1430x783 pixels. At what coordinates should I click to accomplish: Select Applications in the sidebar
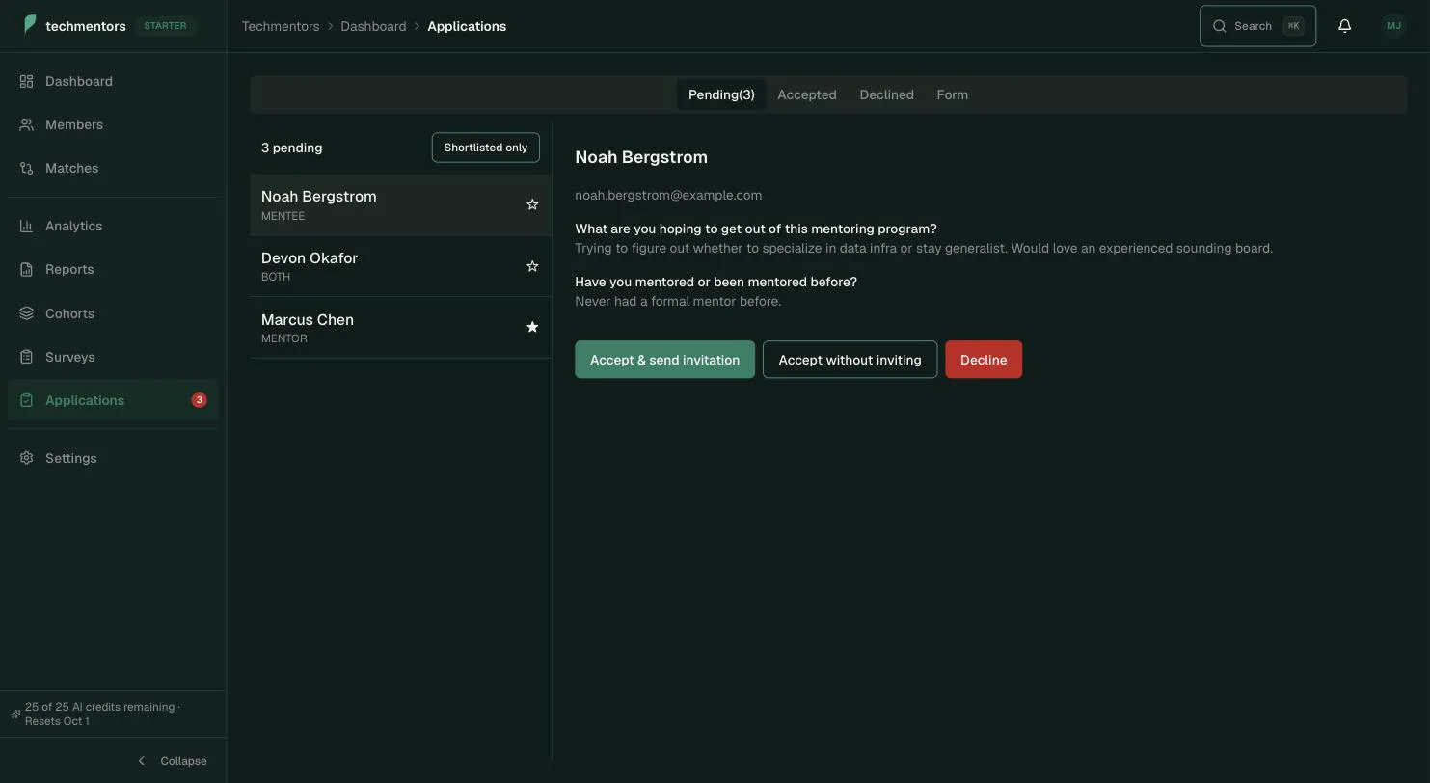(x=113, y=400)
